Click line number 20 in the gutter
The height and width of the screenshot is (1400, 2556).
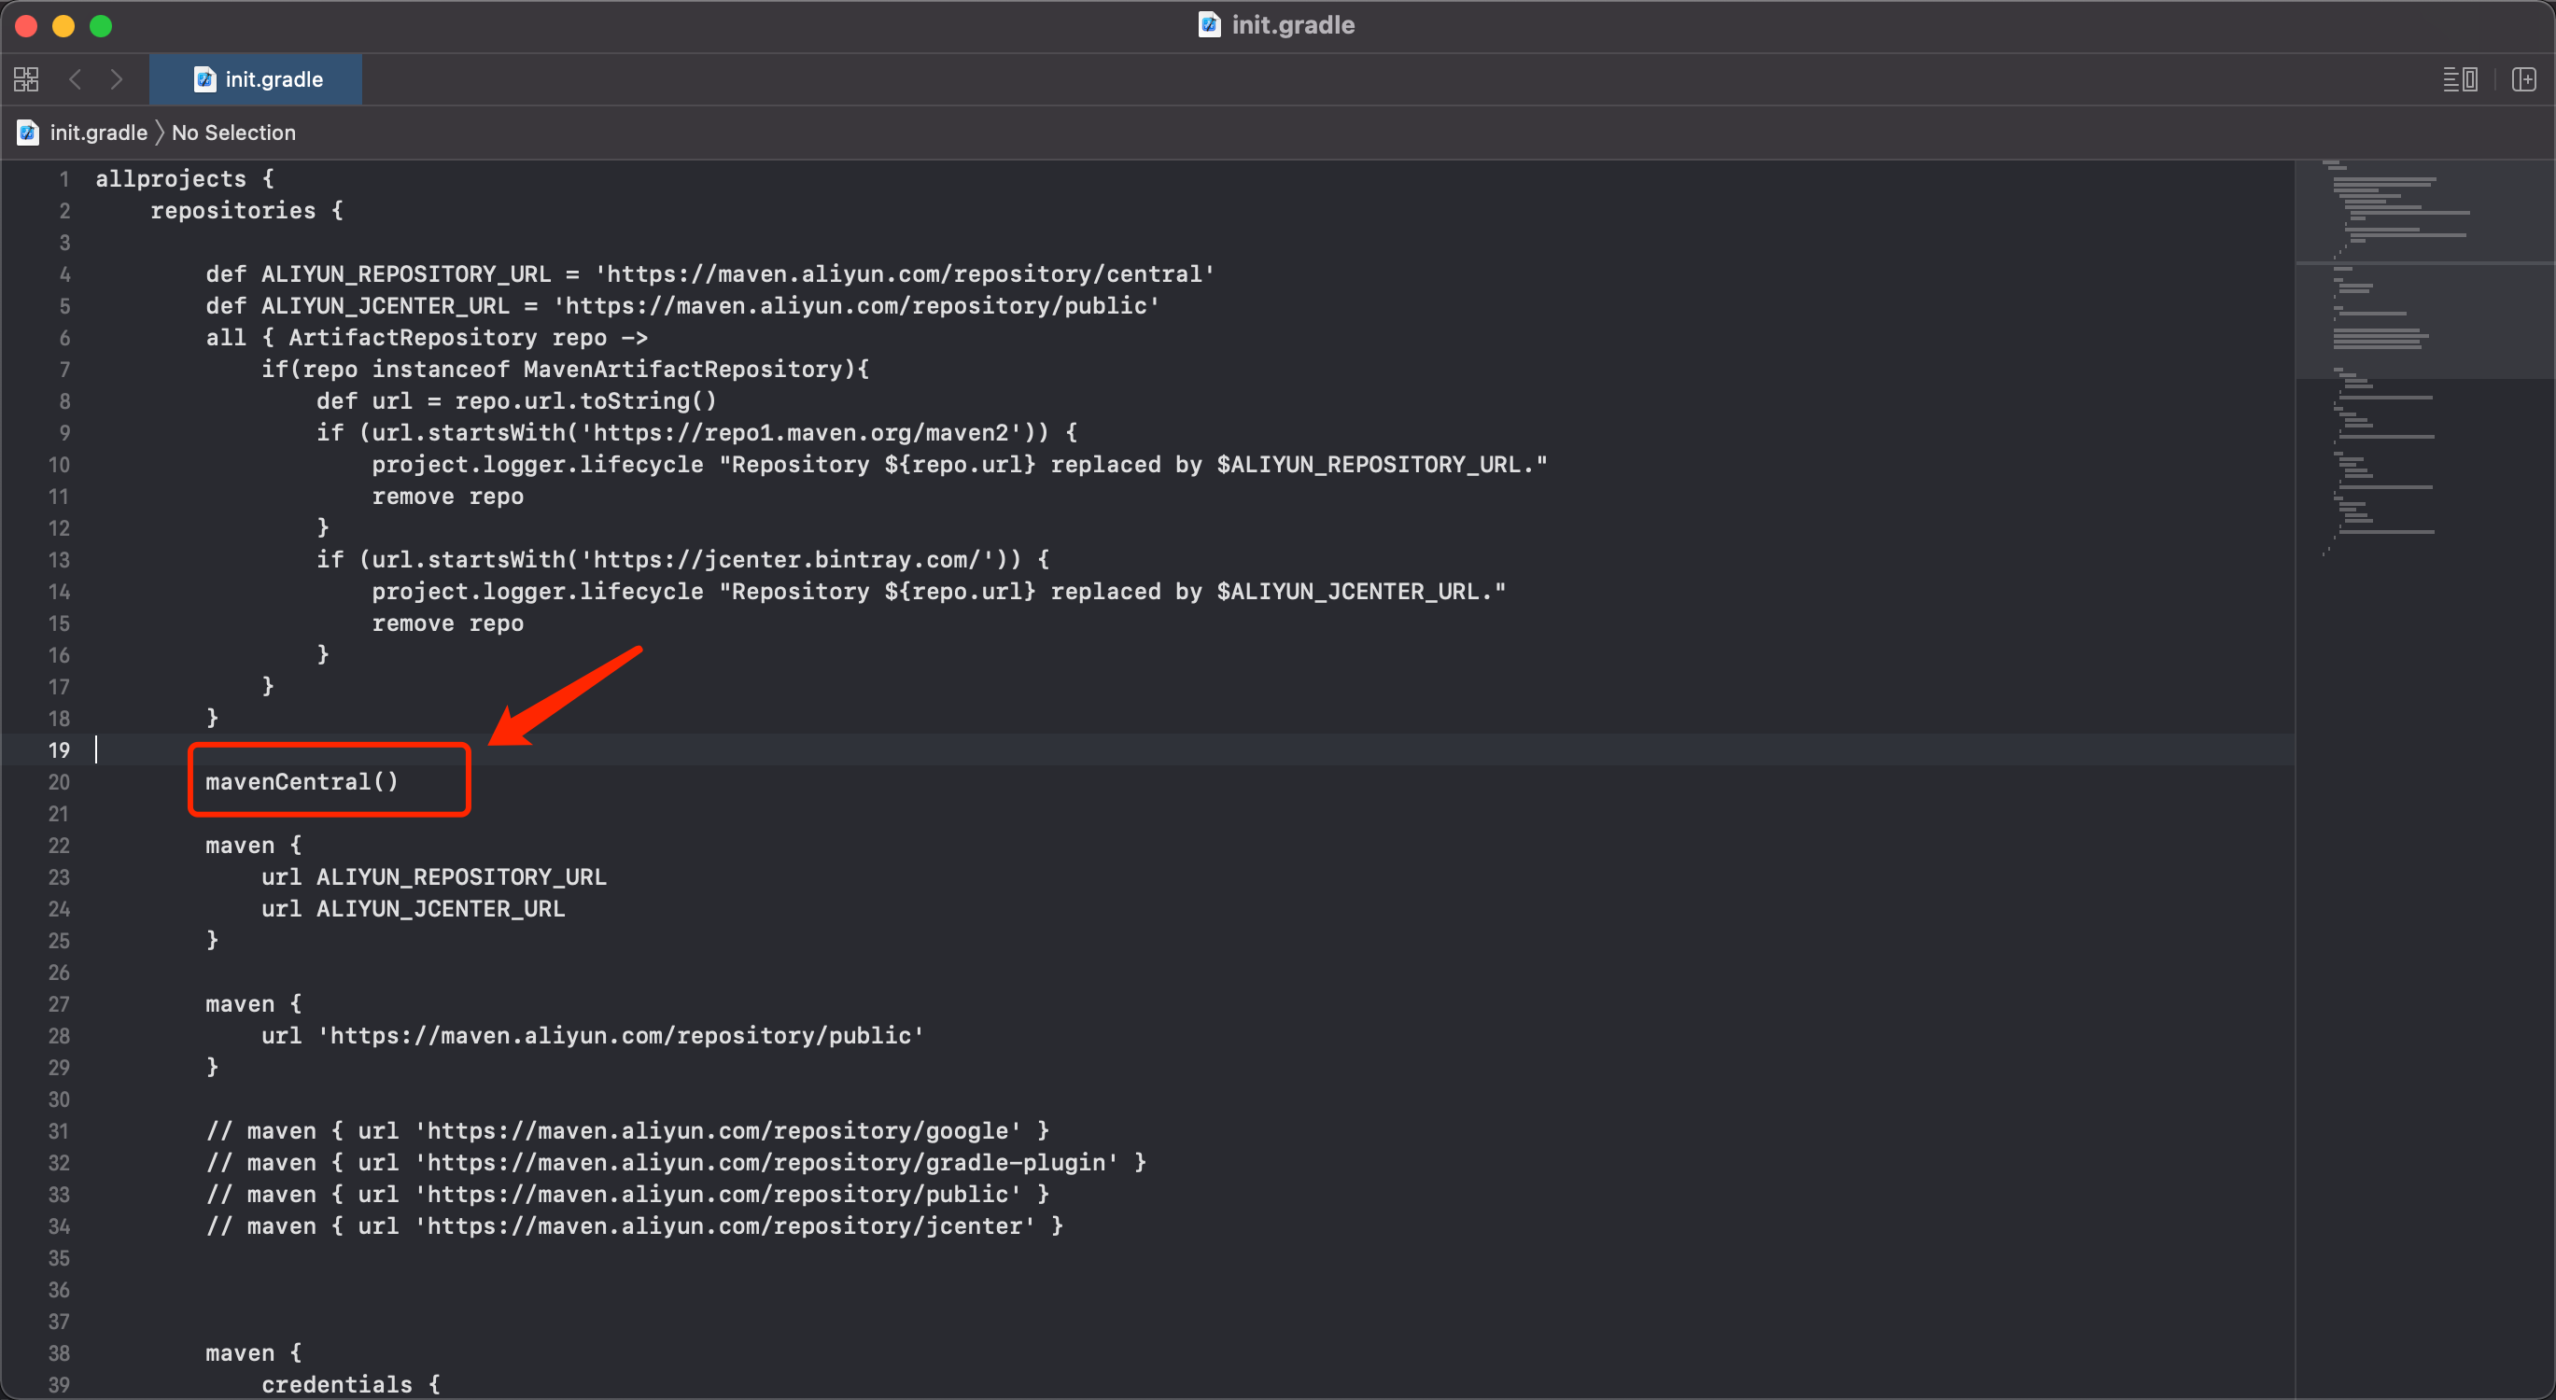pos(59,783)
